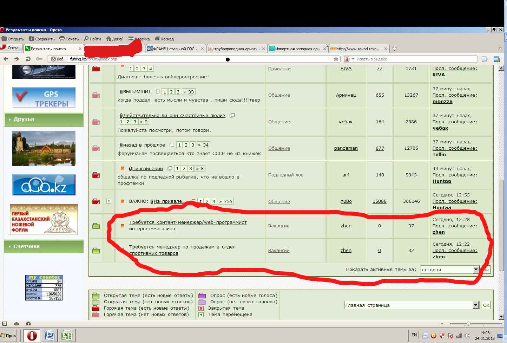Click the Back navigation arrow
Screen dimensions: 507x343
pyautogui.click(x=6, y=59)
